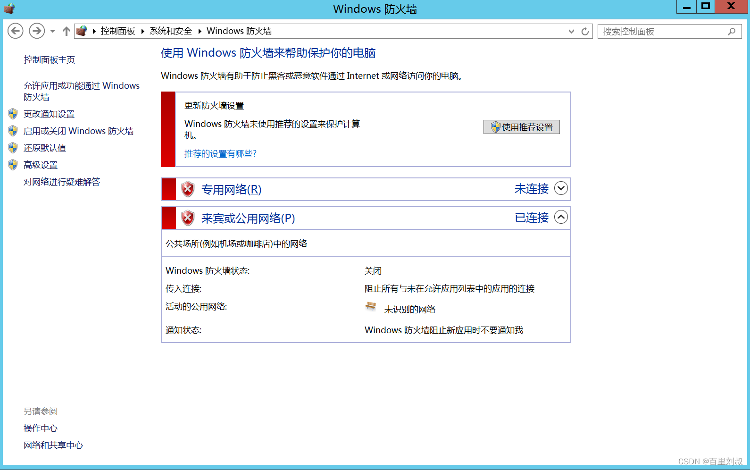
Task: Close the Windows 防火墙 window
Action: [731, 7]
